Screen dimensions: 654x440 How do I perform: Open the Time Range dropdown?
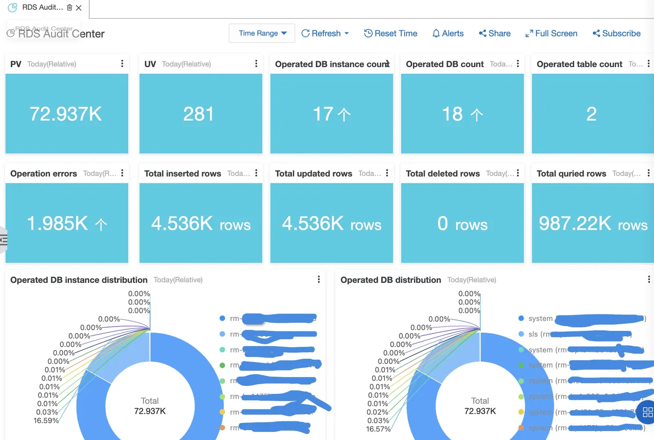[x=262, y=33]
